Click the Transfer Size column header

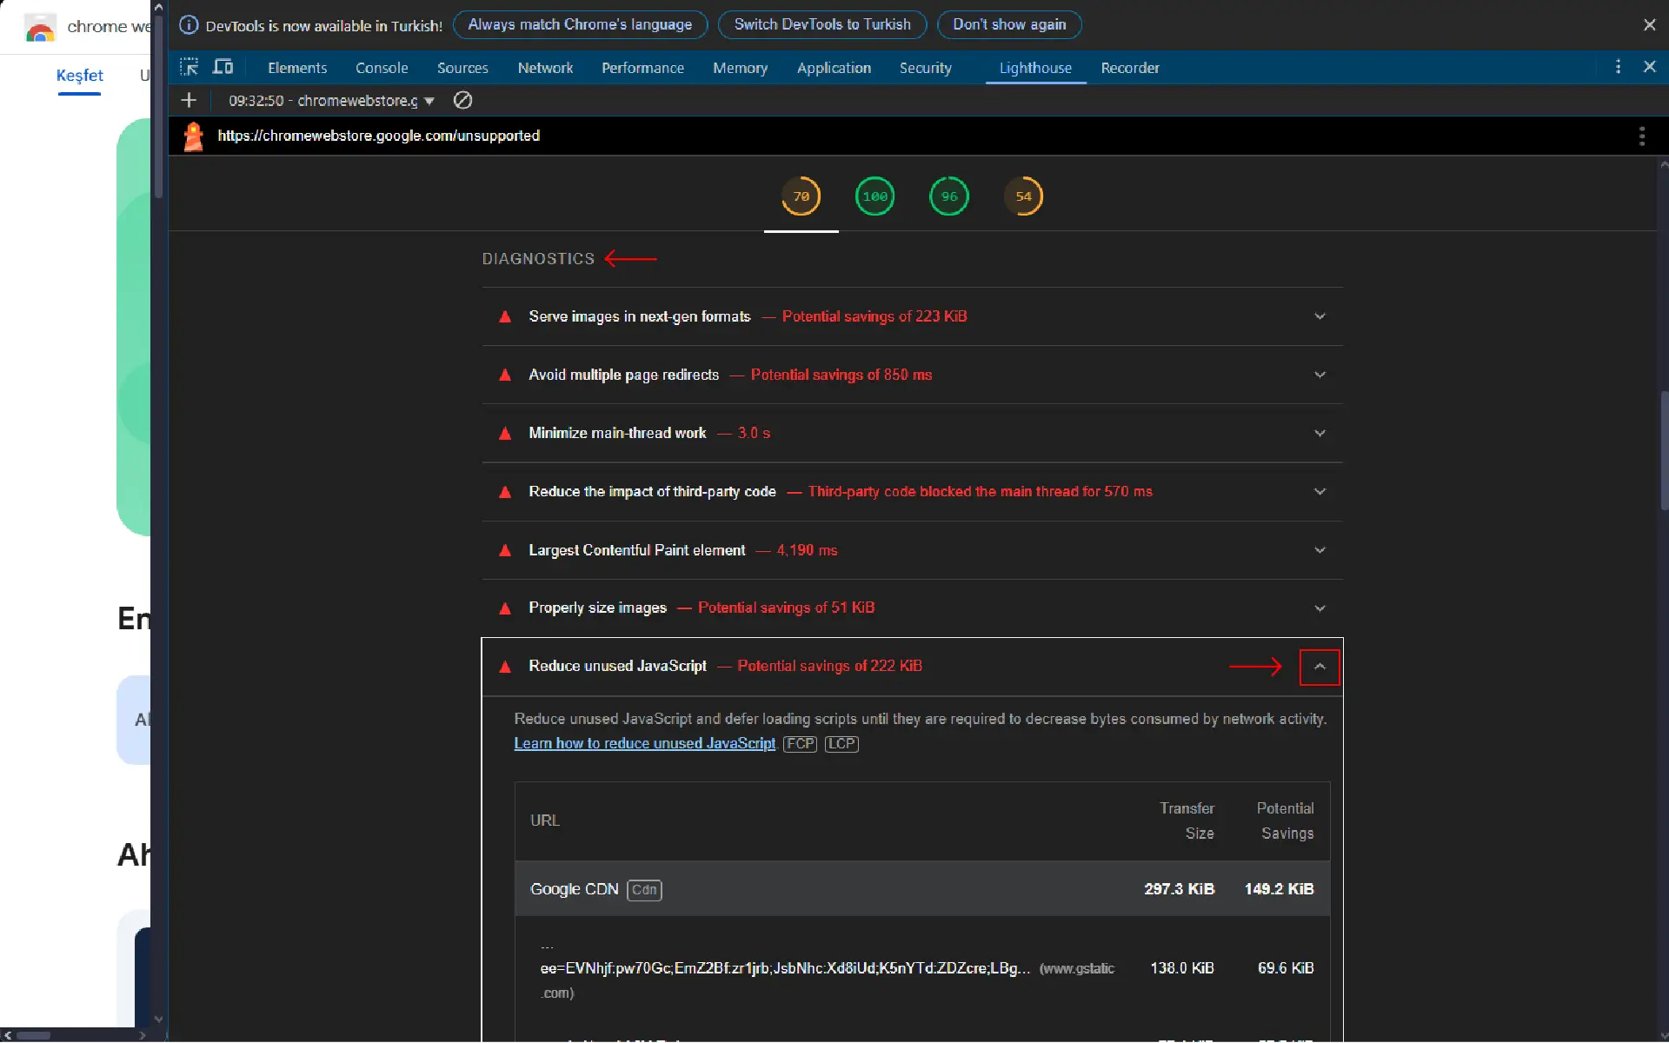tap(1187, 820)
